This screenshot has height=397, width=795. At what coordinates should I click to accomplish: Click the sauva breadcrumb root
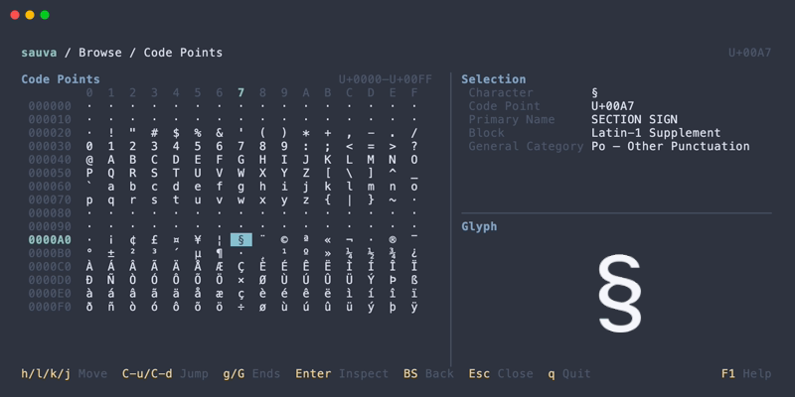point(39,53)
